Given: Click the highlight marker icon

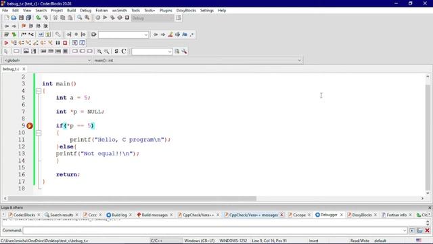Looking at the screenshot, I should (x=170, y=35).
